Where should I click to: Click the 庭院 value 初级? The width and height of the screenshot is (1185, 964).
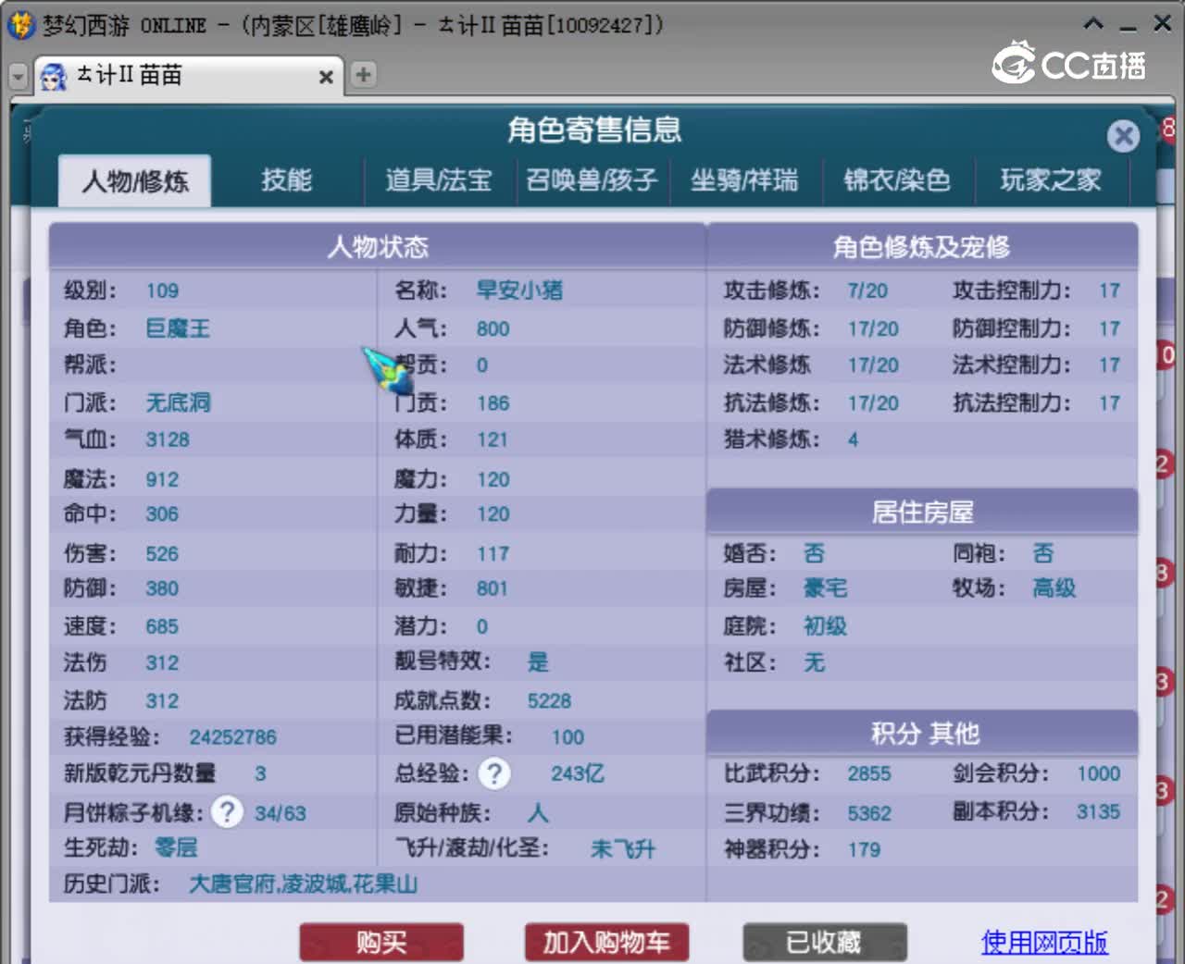pyautogui.click(x=825, y=626)
